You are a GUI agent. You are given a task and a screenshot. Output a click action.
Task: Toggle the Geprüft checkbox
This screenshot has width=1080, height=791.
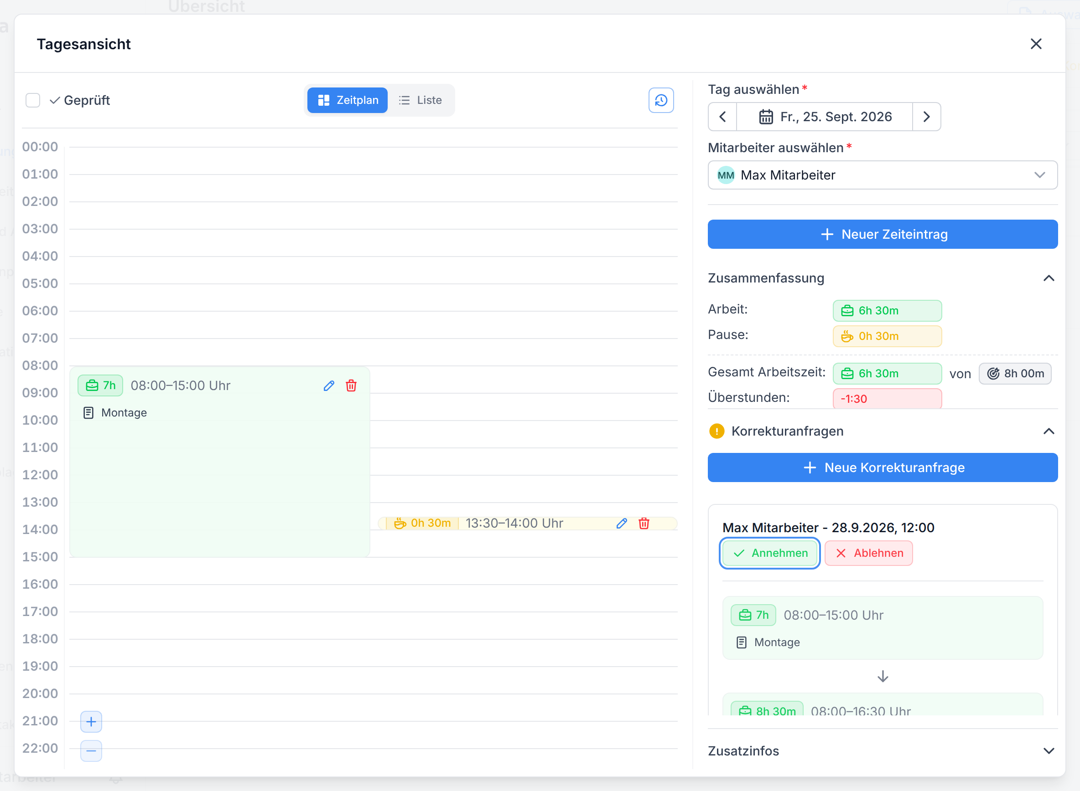point(32,100)
